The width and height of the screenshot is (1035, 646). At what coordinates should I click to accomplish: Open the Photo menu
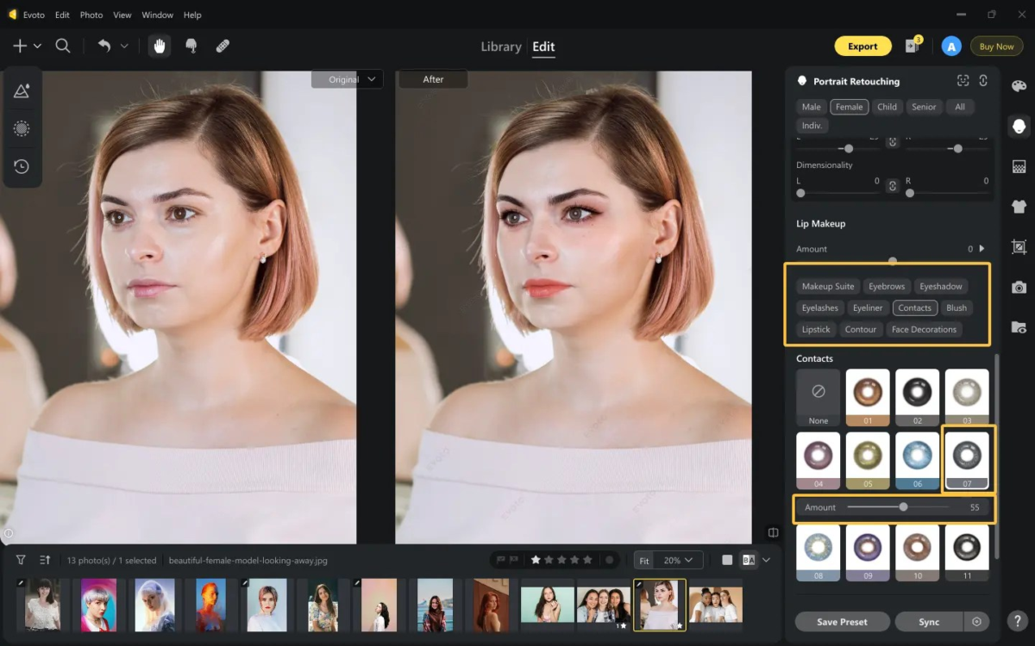click(x=91, y=15)
